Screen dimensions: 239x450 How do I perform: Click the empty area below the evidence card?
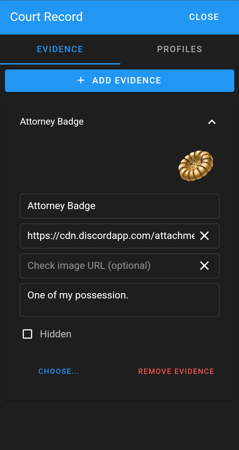coord(120,425)
